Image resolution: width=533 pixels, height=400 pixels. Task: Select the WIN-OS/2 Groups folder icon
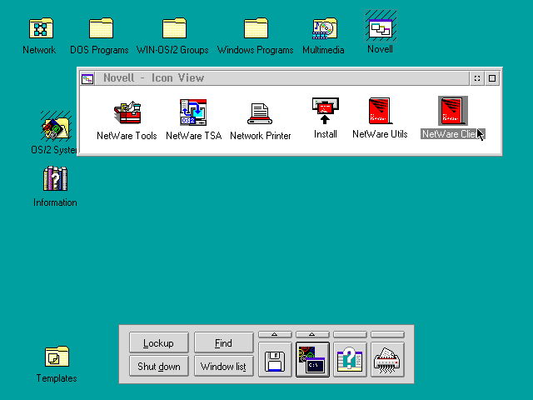click(x=174, y=27)
